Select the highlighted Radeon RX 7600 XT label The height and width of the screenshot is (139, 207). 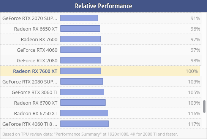click(x=35, y=71)
